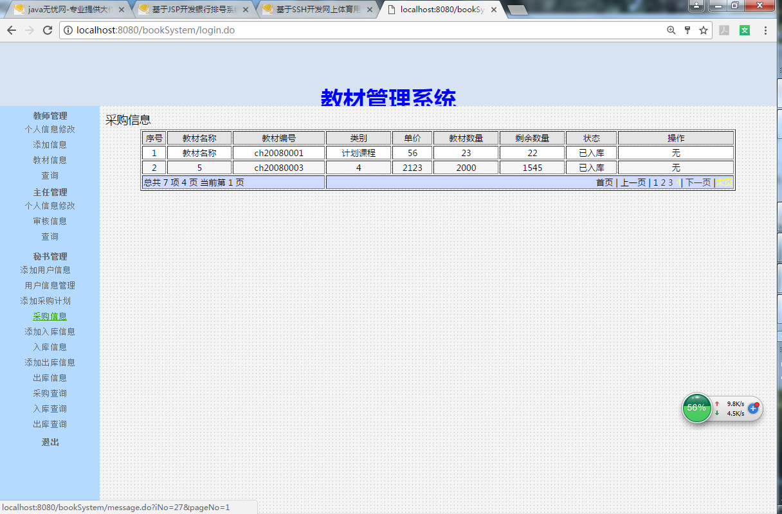
Task: Click the site info icon in address bar
Action: [x=68, y=30]
